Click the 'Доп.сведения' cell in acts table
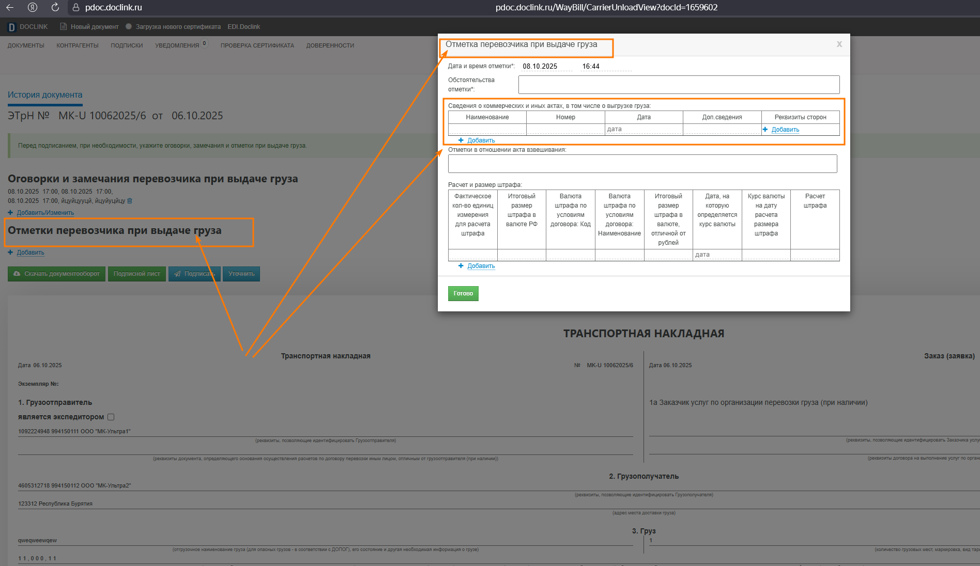Viewport: 980px width, 566px height. point(722,129)
